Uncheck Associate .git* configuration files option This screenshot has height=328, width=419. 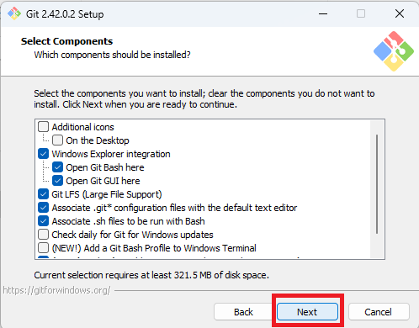(43, 208)
